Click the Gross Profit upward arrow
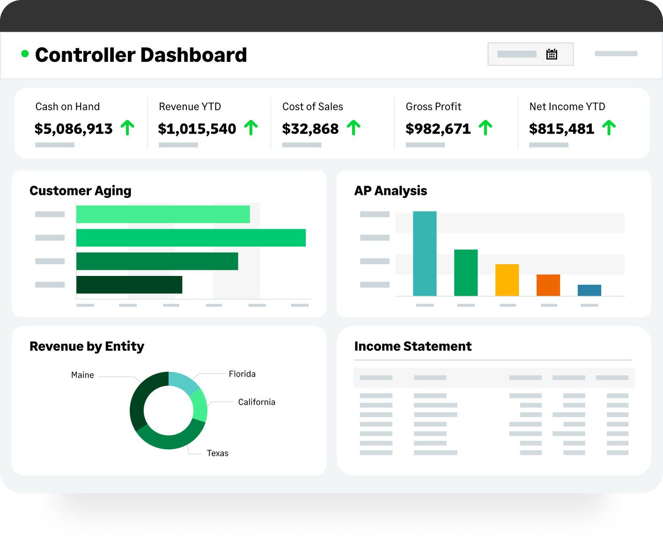The height and width of the screenshot is (550, 663). click(x=486, y=127)
